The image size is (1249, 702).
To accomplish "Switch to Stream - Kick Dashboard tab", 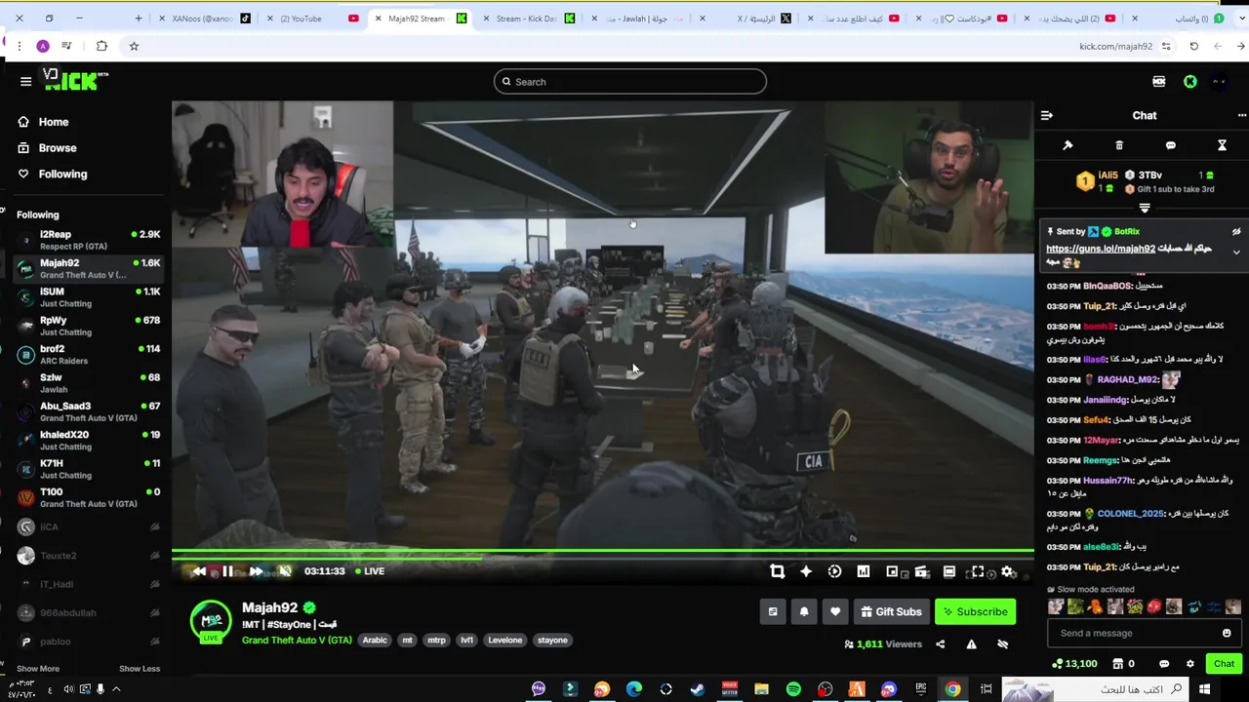I will [x=527, y=19].
